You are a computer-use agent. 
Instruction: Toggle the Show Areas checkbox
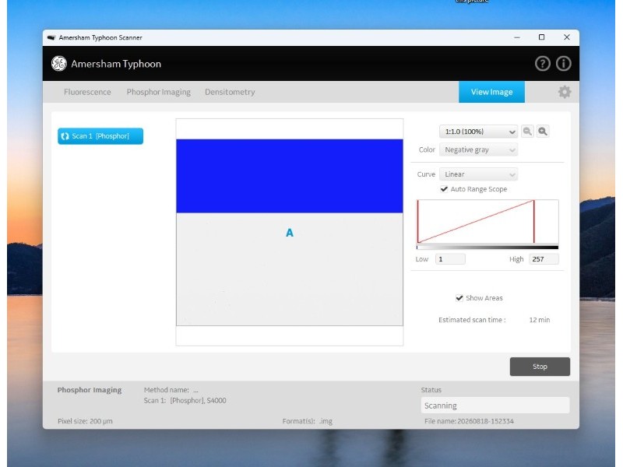(x=459, y=298)
